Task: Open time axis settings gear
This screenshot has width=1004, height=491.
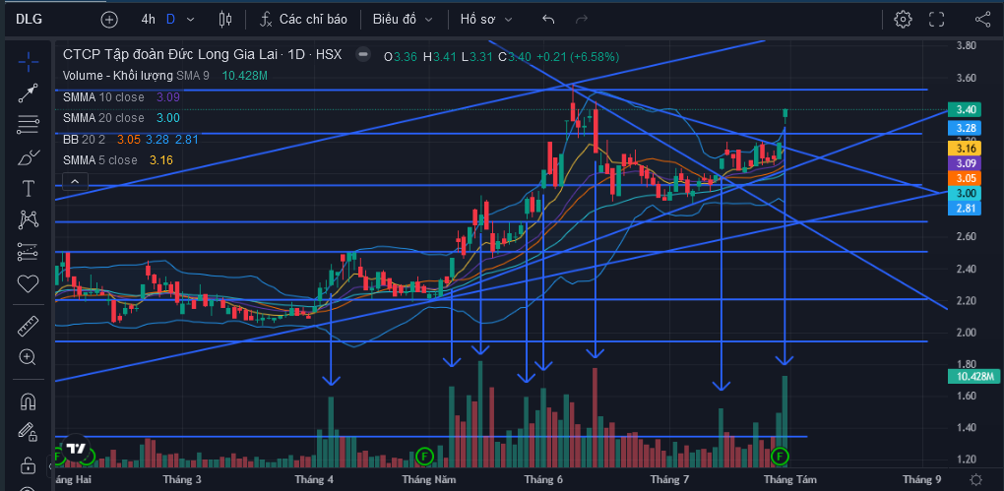Action: [975, 479]
